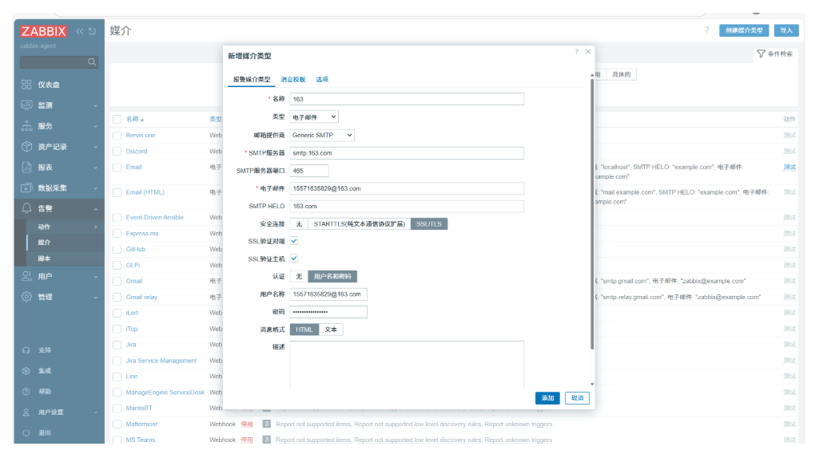
Task: Click the 告警 bell icon in sidebar
Action: 26,208
